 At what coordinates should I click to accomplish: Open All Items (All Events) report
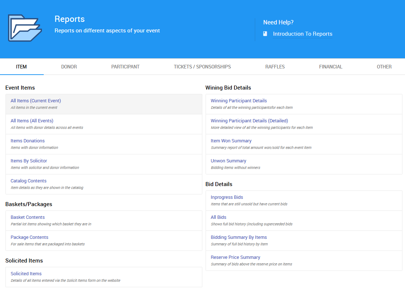click(x=32, y=121)
